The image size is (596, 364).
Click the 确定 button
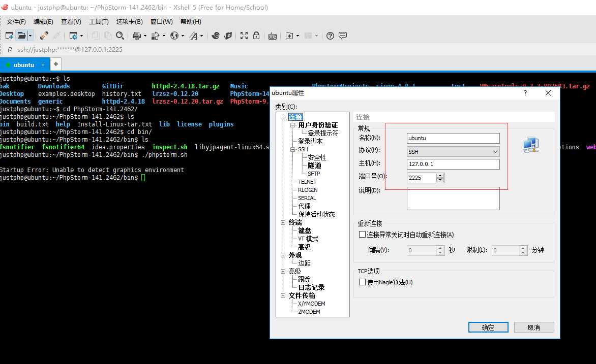pyautogui.click(x=488, y=327)
